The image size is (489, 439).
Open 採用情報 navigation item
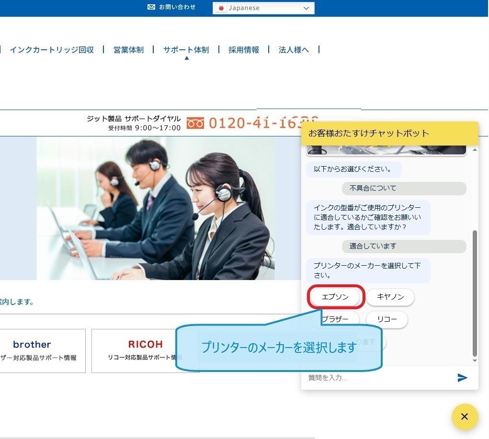(x=244, y=50)
